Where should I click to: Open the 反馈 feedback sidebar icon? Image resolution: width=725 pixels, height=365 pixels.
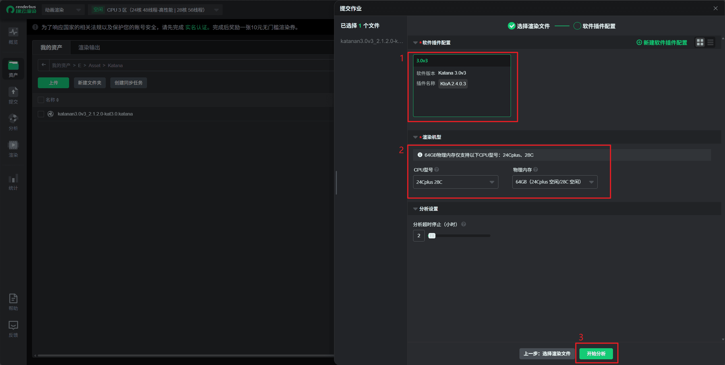click(13, 329)
